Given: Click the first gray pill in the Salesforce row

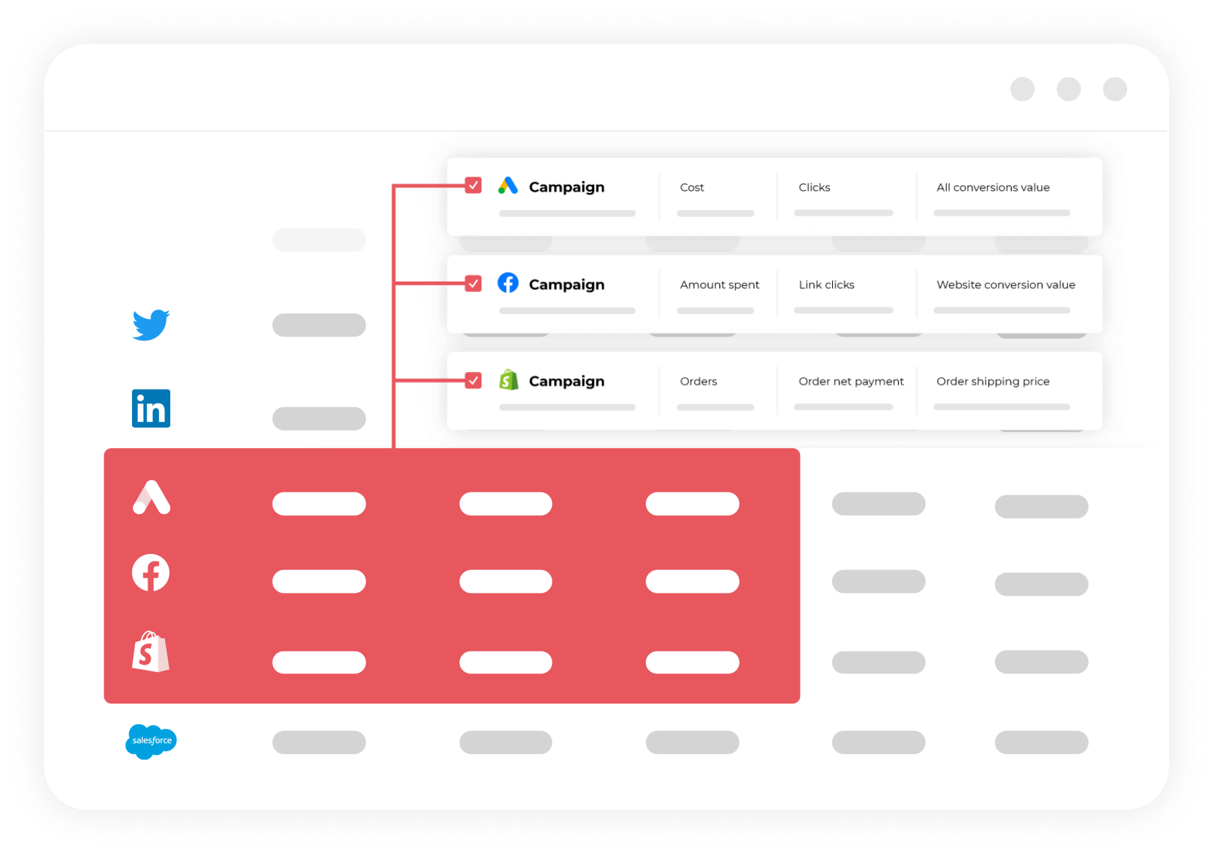Looking at the screenshot, I should [x=319, y=742].
